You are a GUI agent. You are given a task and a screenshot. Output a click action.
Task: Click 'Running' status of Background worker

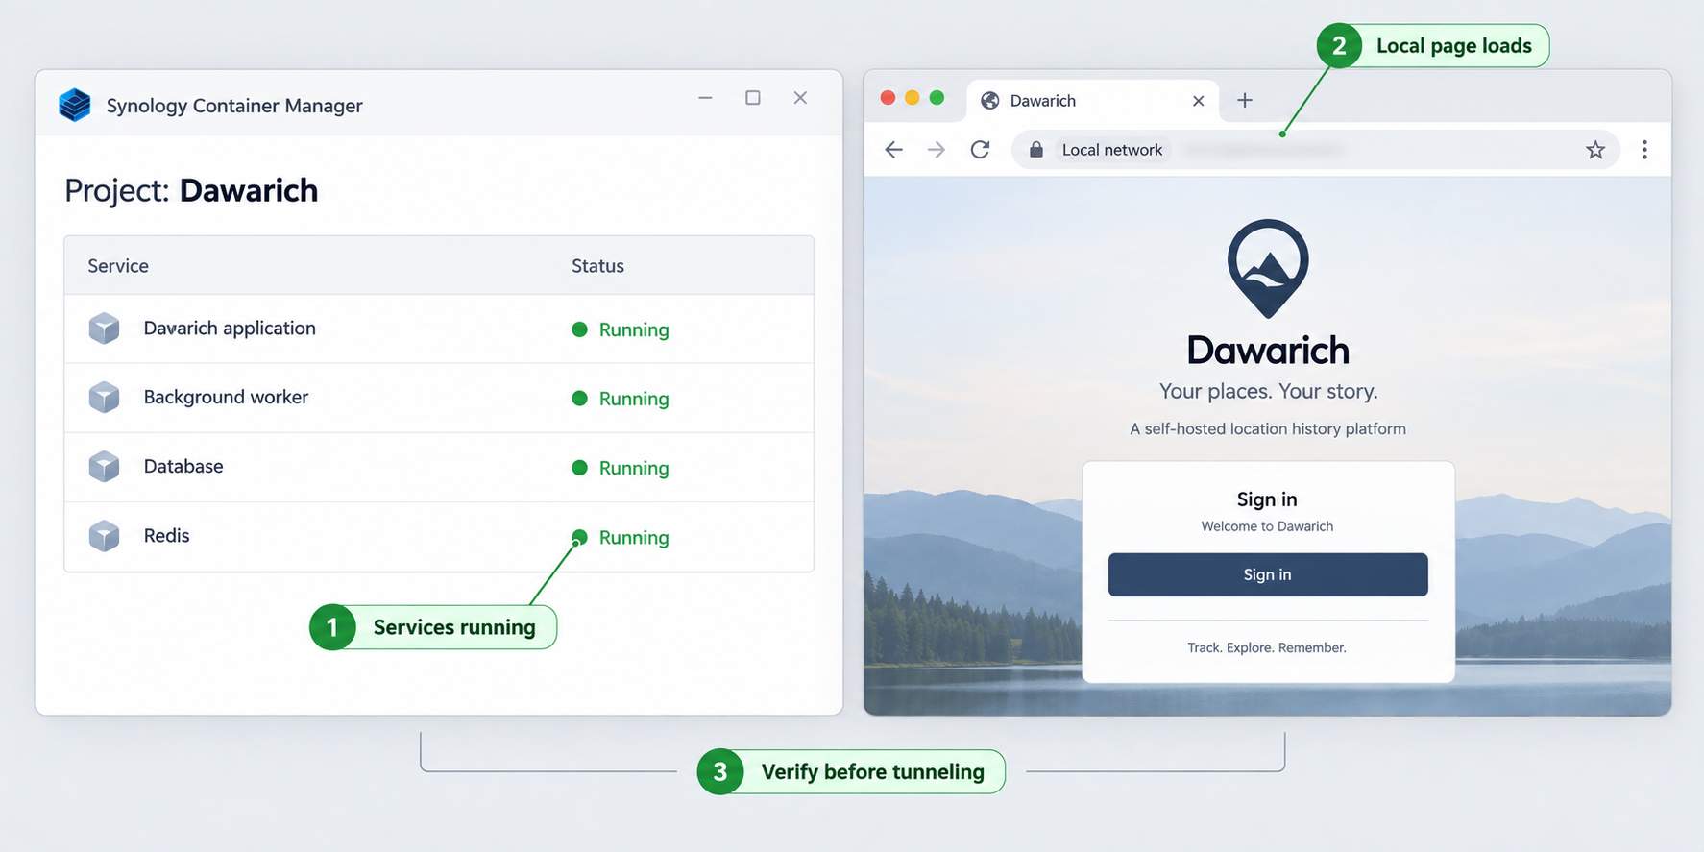(634, 399)
